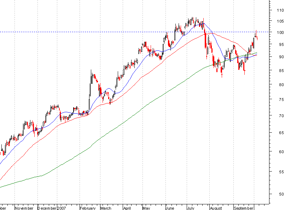Click the September month label
The image size is (285, 210).
pyautogui.click(x=244, y=208)
